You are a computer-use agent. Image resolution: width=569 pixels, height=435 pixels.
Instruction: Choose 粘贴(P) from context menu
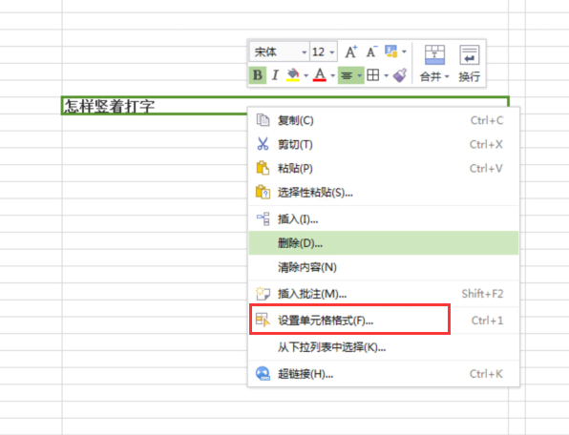(384, 168)
